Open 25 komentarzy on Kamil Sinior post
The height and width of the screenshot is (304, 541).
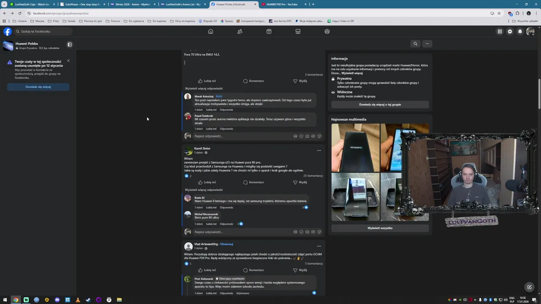[x=313, y=176]
